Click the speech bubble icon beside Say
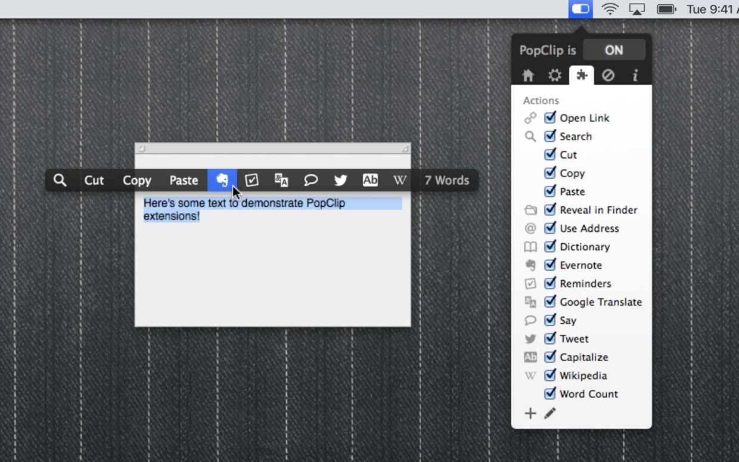Viewport: 739px width, 462px height. (530, 321)
